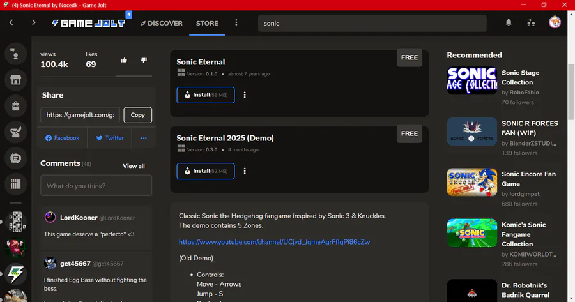Open SONIC R FORCES FAN thumbnail
The height and width of the screenshot is (302, 575).
click(472, 132)
